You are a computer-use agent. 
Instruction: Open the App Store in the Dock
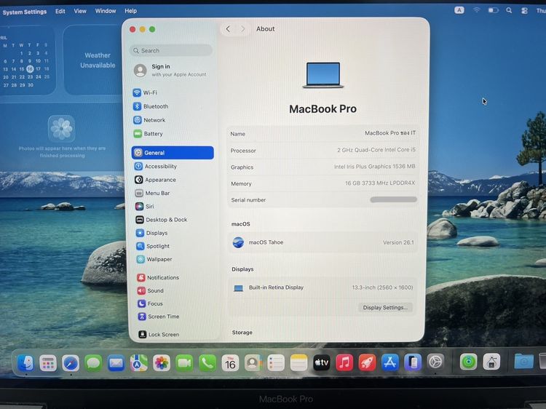click(390, 362)
